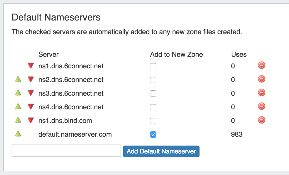Remove ns3.dns.6connect.net using red delete icon

(261, 93)
